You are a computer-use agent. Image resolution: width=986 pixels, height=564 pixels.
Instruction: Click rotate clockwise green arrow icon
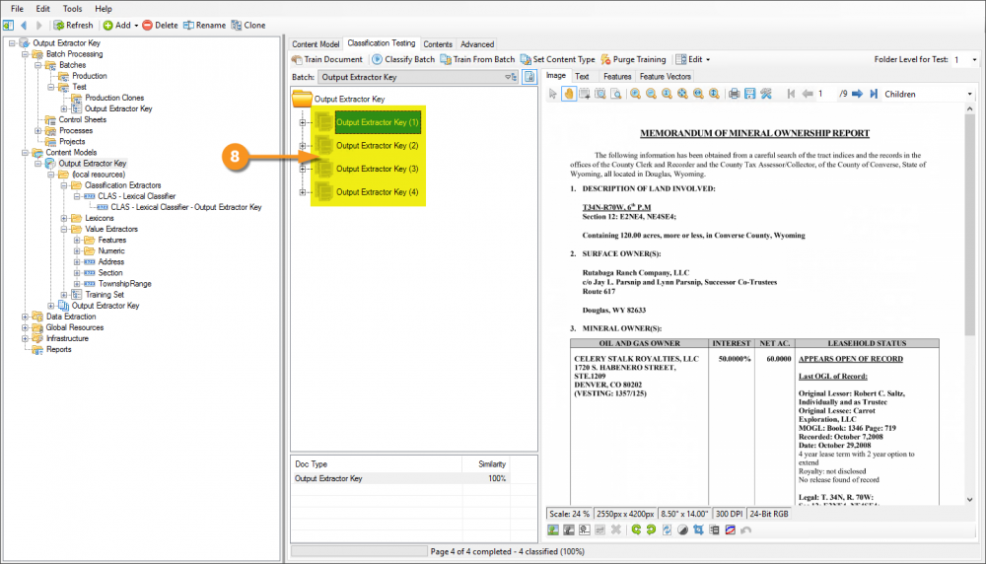(x=651, y=529)
